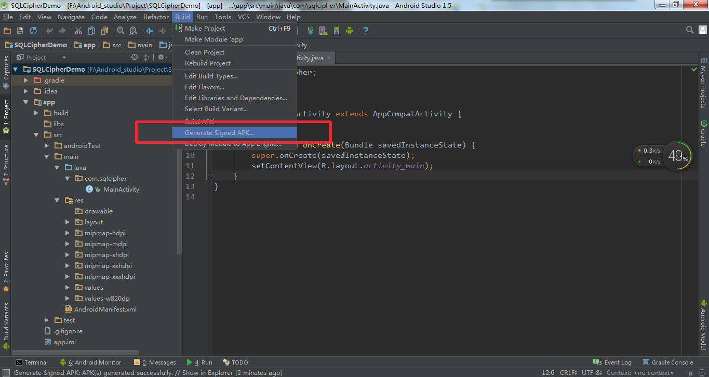Choose Select Build Variant menu entry
Image resolution: width=709 pixels, height=377 pixels.
pos(234,109)
